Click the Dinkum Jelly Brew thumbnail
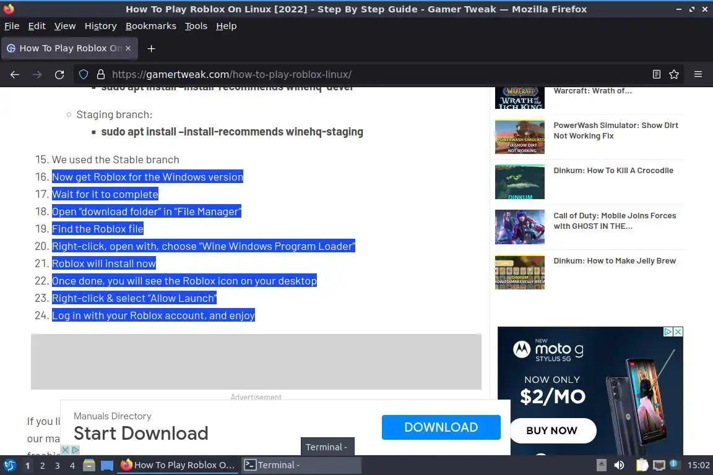 point(520,272)
